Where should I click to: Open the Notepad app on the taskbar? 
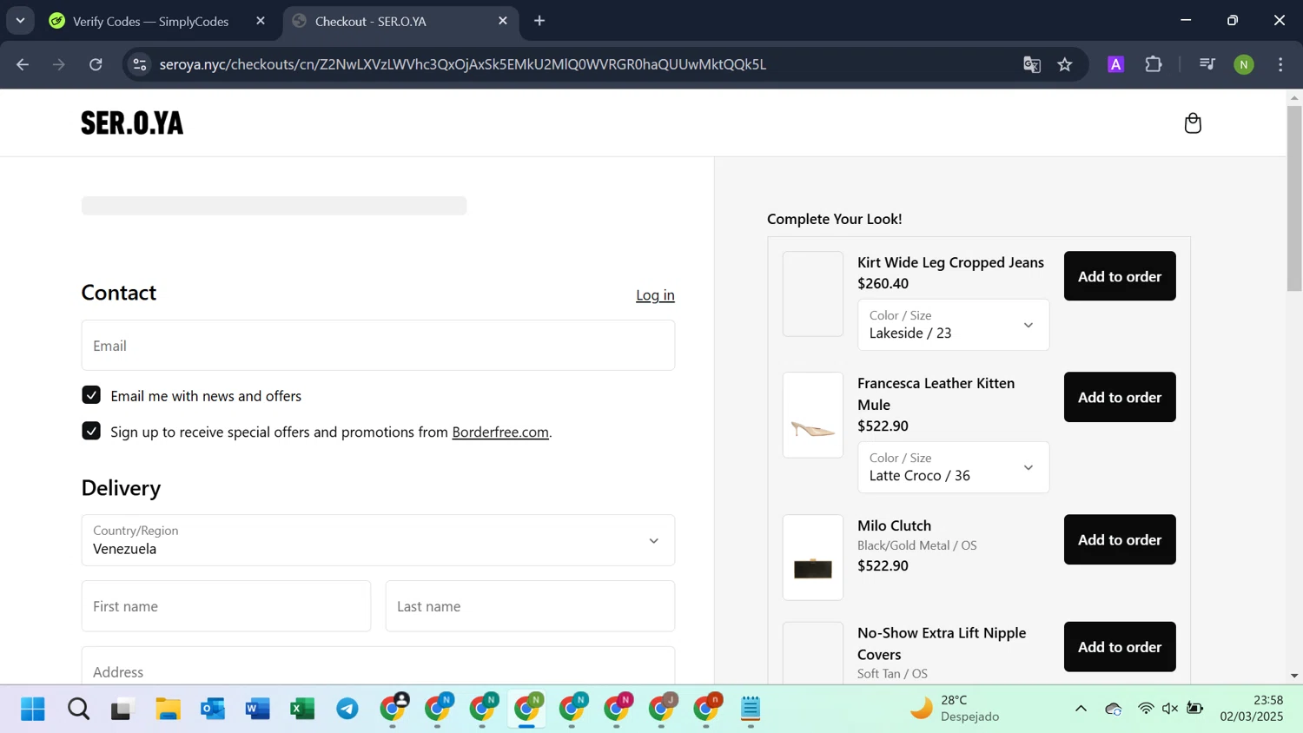point(751,710)
